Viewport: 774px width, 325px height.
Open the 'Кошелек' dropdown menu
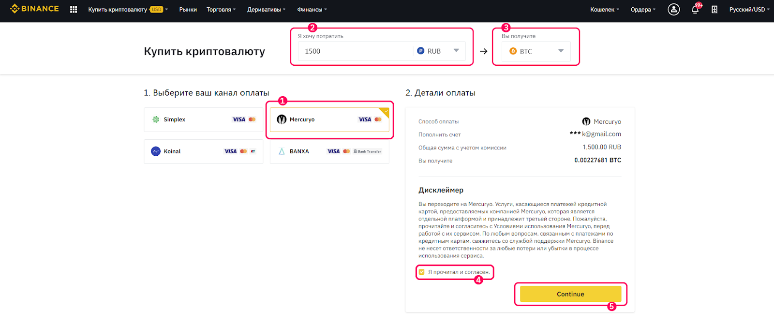pos(605,9)
